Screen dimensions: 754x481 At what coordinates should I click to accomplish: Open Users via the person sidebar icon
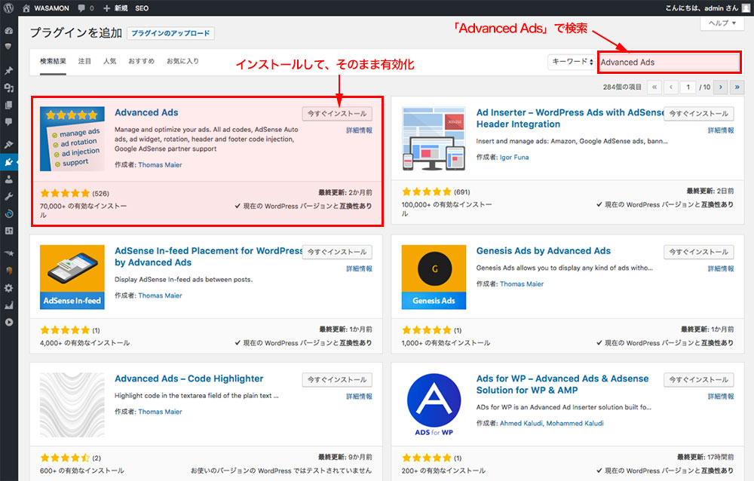pyautogui.click(x=8, y=179)
